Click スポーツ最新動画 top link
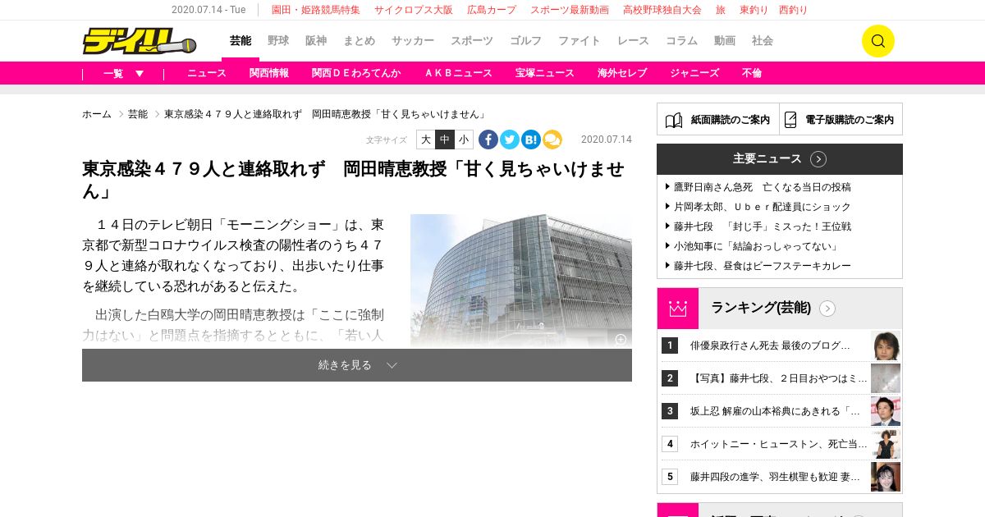Screen dimensions: 985x517 pyautogui.click(x=570, y=10)
